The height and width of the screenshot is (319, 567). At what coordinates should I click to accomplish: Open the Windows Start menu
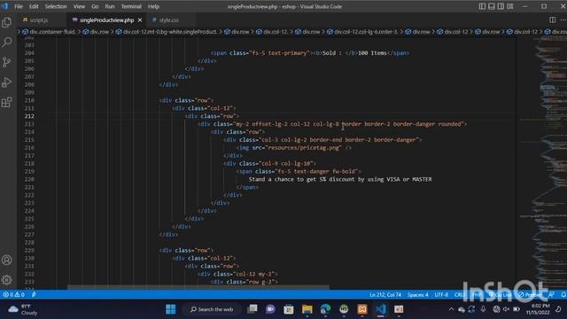171,309
